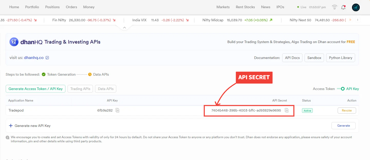The image size is (370, 160).
Task: Go to Home
Action: [14, 7]
